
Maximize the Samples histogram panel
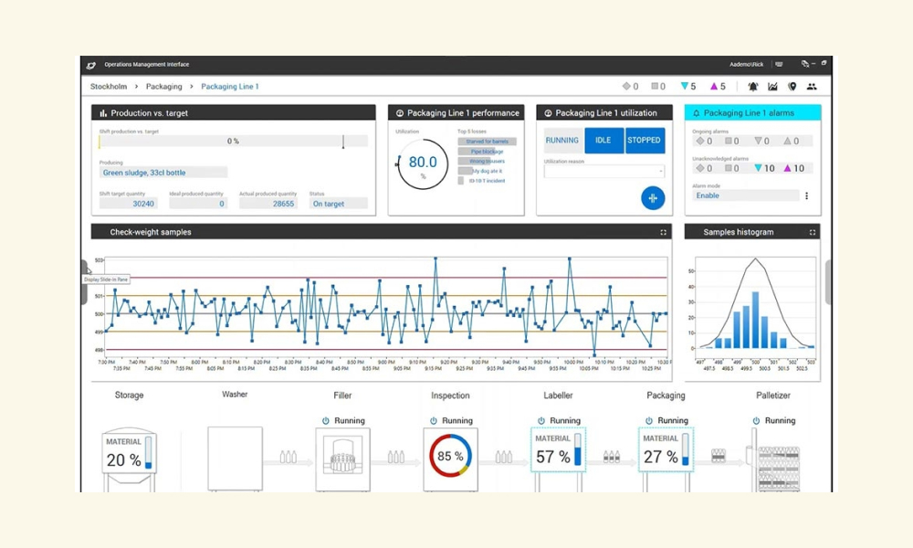pyautogui.click(x=813, y=232)
